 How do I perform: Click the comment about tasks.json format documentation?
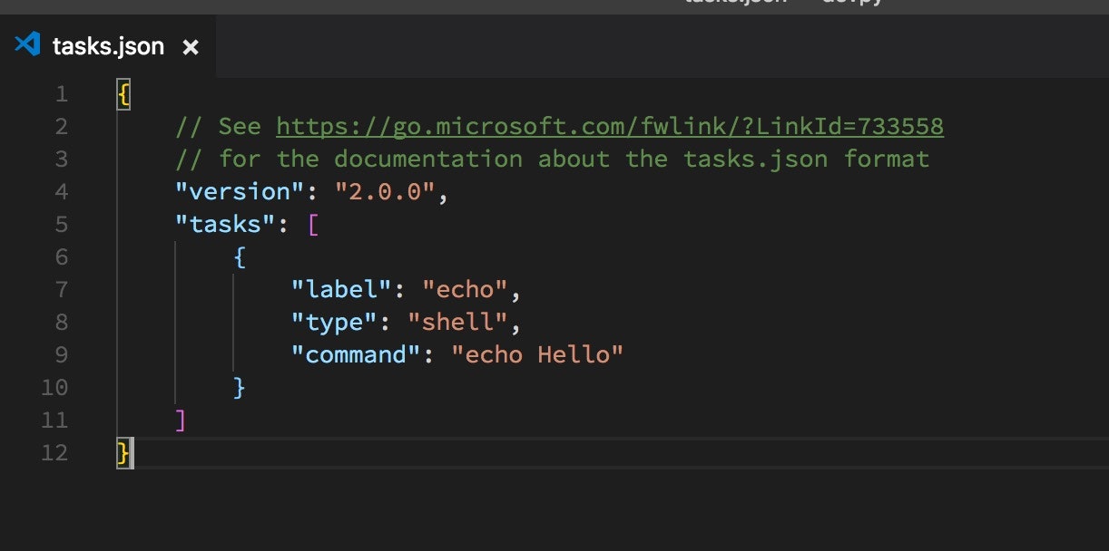coord(553,159)
